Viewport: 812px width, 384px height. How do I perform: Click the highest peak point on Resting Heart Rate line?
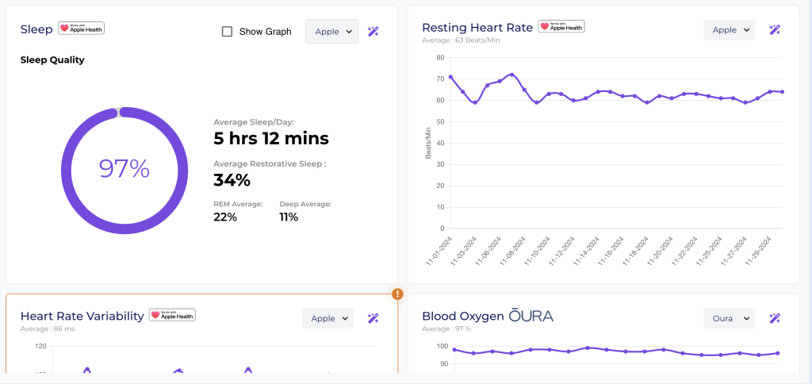tap(512, 75)
